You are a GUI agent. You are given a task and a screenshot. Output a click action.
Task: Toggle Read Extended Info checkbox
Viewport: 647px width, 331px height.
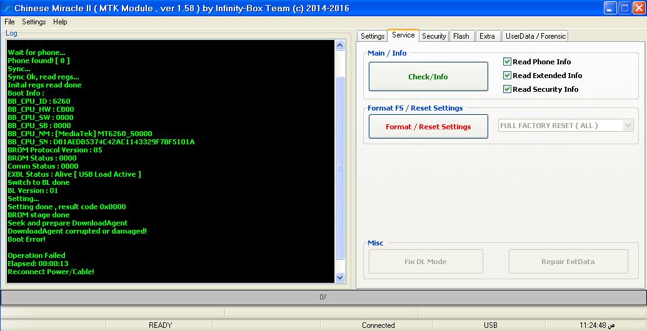[507, 76]
